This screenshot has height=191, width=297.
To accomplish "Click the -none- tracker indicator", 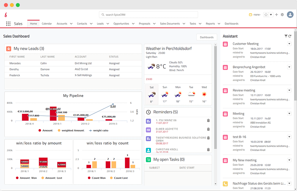I will tap(255, 15).
